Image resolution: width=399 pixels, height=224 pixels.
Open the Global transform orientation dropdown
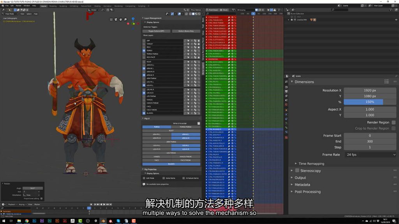click(x=94, y=10)
